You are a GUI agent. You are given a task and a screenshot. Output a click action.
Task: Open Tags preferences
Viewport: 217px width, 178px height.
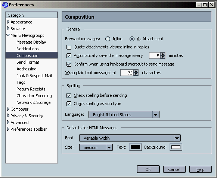pyautogui.click(x=21, y=82)
